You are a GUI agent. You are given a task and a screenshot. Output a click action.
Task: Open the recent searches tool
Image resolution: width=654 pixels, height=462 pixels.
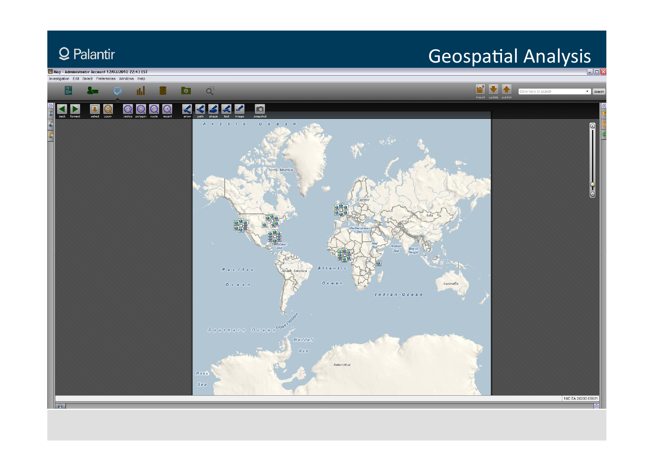(x=167, y=109)
